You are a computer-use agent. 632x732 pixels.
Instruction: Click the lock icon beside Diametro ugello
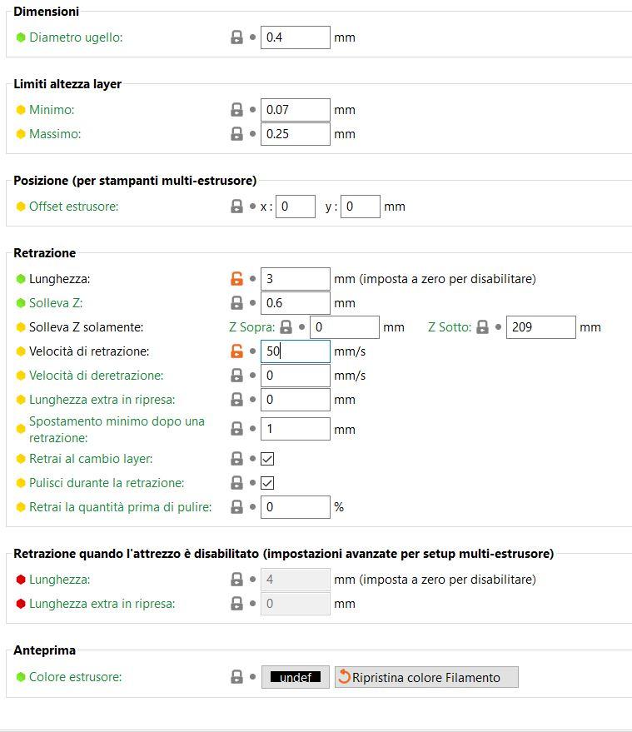[236, 37]
